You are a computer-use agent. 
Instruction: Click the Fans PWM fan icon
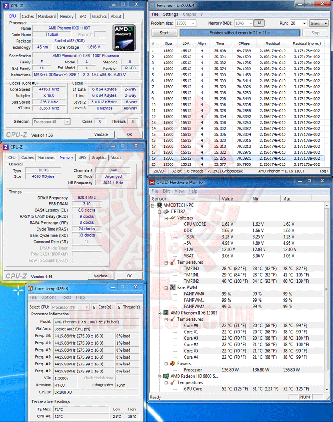point(173,288)
